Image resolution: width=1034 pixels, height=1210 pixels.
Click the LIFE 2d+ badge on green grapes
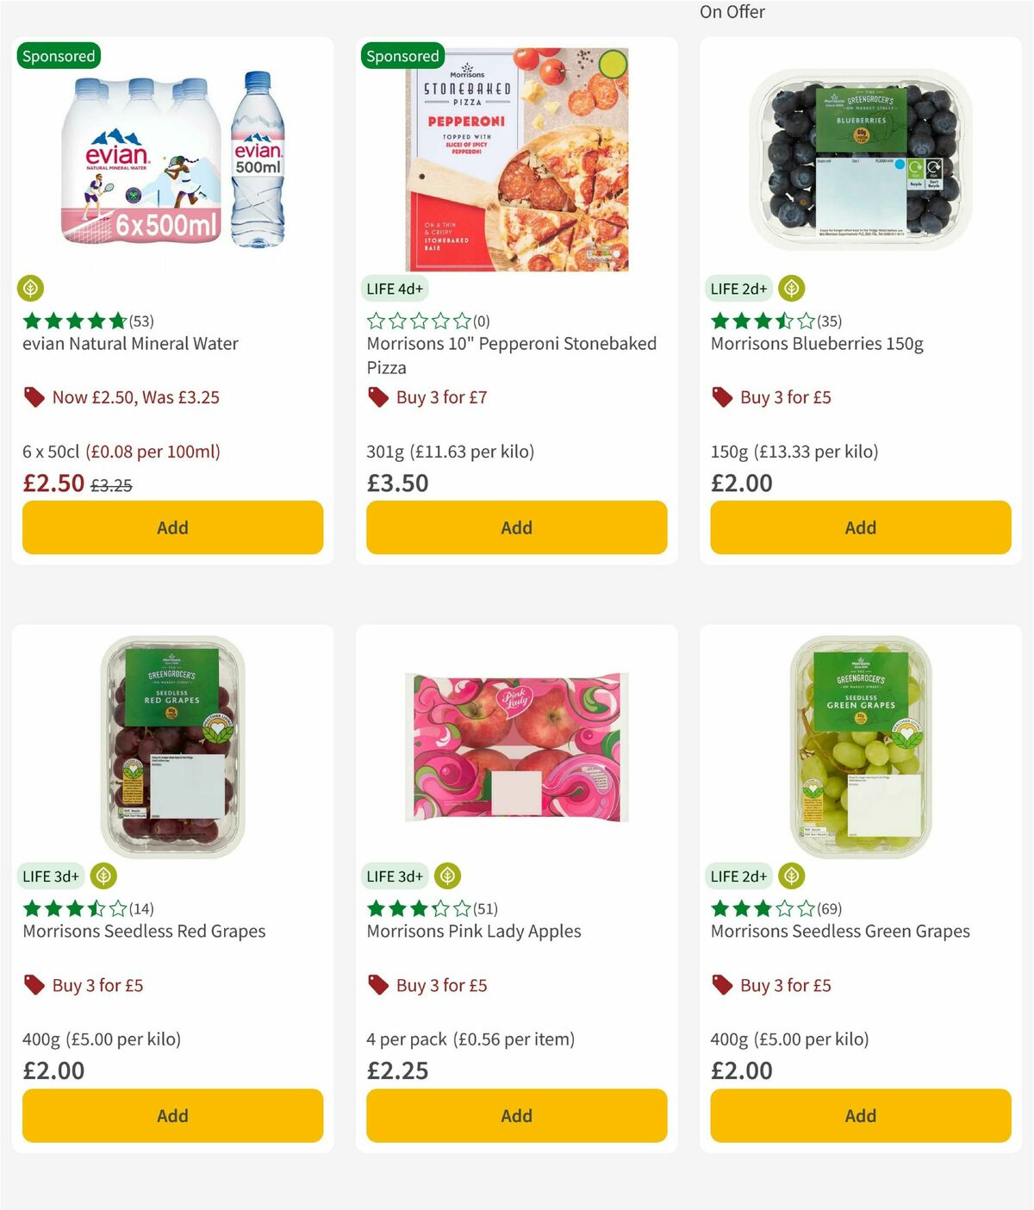coord(738,876)
